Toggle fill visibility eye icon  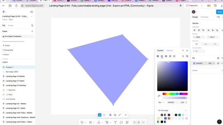coord(218,63)
